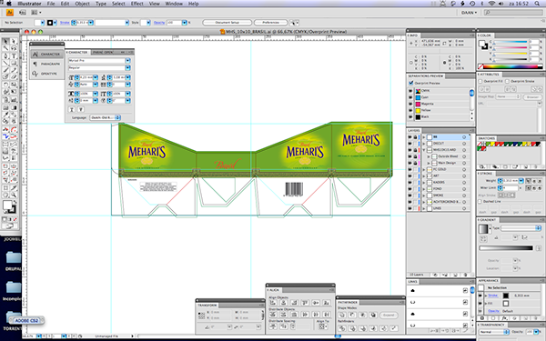
Task: Click Crop pathfinder icon
Action: [374, 328]
